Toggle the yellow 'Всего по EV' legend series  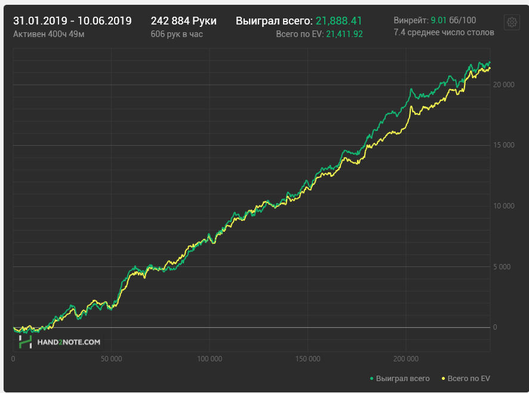click(466, 379)
